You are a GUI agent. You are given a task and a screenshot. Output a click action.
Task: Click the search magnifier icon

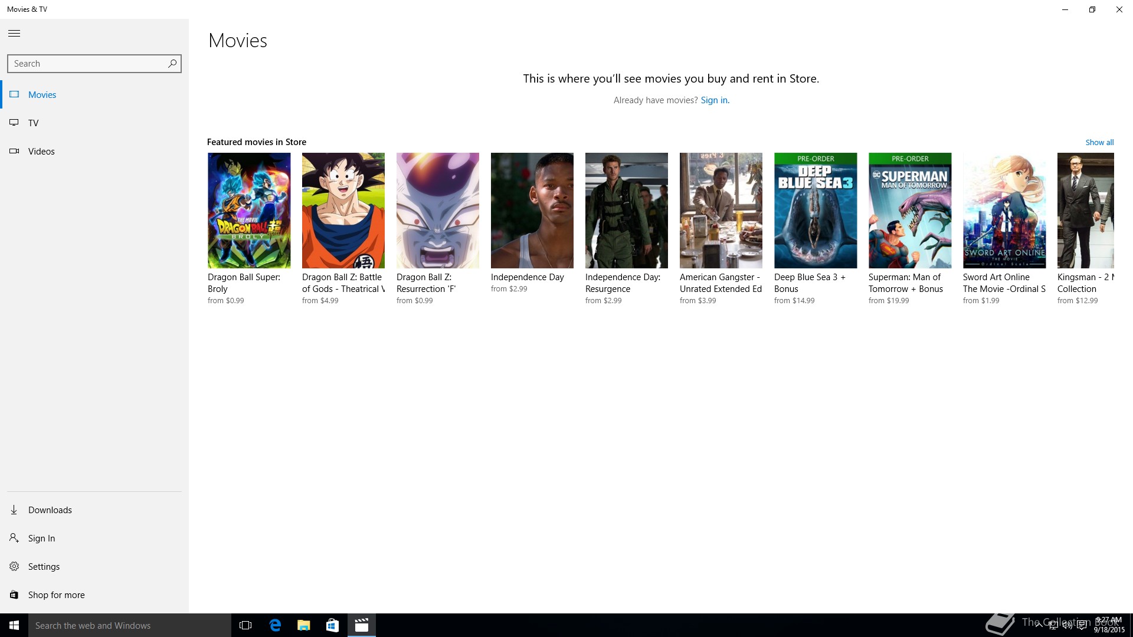[x=172, y=63]
